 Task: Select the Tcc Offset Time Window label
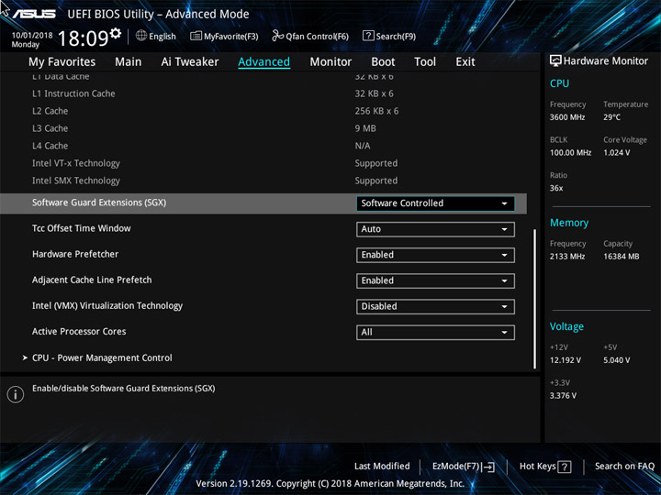(82, 228)
